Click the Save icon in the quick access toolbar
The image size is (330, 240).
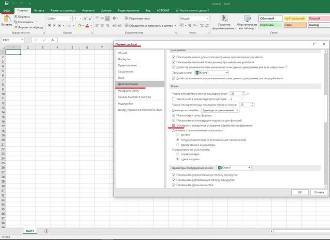[7, 3]
